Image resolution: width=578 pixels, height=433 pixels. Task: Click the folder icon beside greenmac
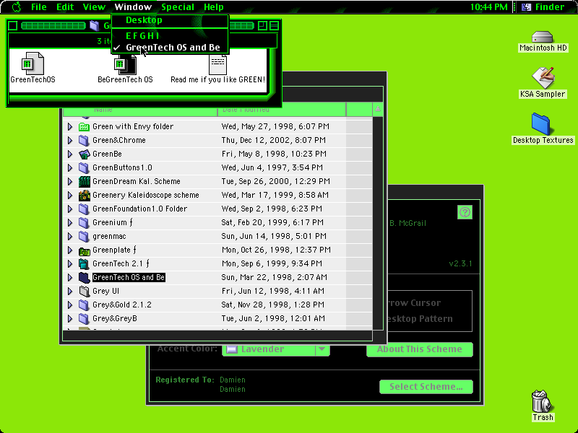(x=84, y=237)
